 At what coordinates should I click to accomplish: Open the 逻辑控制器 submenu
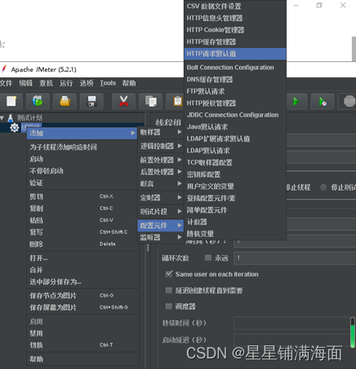click(x=161, y=146)
